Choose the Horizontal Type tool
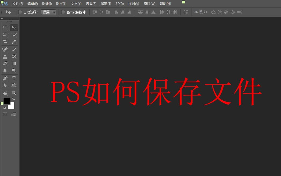Image resolution: width=281 pixels, height=176 pixels. coord(14,78)
